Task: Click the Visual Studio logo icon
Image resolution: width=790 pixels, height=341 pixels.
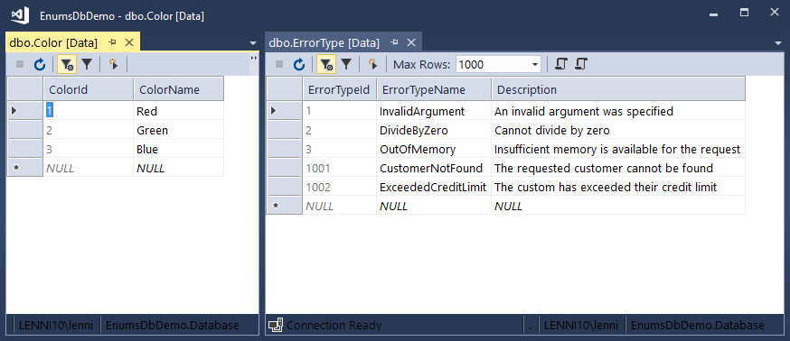Action: 20,15
